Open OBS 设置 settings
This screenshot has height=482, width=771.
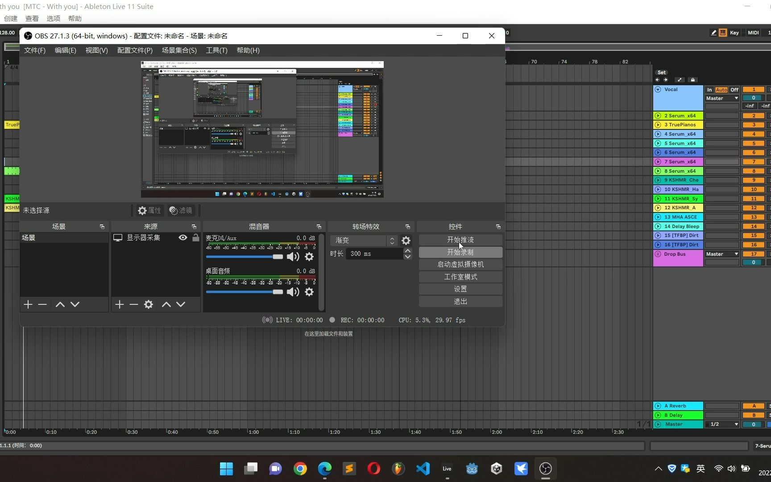coord(460,289)
